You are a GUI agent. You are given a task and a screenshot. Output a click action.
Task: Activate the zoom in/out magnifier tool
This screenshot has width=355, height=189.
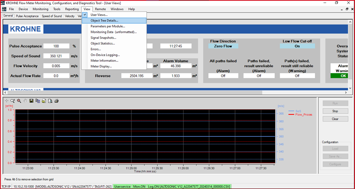point(13,101)
